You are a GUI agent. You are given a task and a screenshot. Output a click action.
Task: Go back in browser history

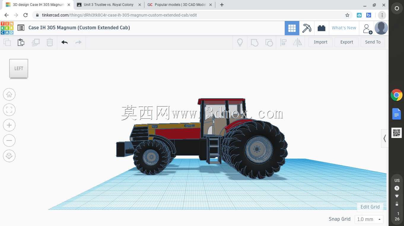(x=7, y=15)
